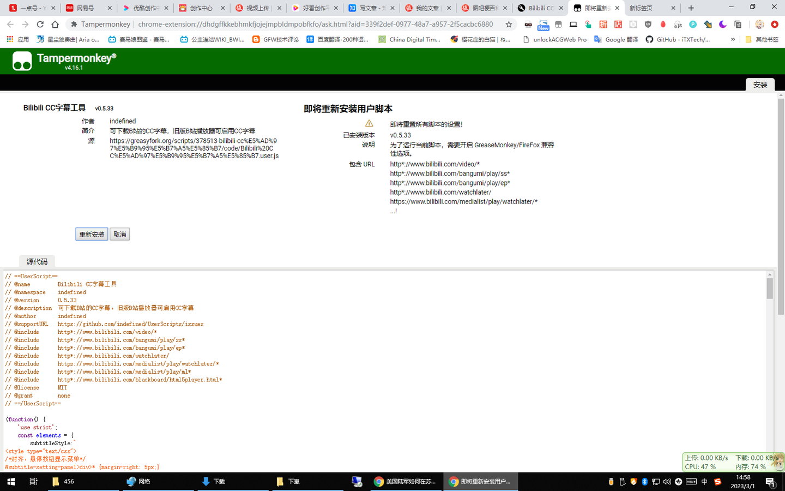Open the unlockACGWeb Pro bookmark

click(554, 39)
